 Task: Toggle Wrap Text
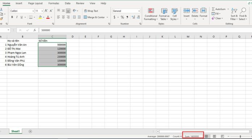pos(91,11)
